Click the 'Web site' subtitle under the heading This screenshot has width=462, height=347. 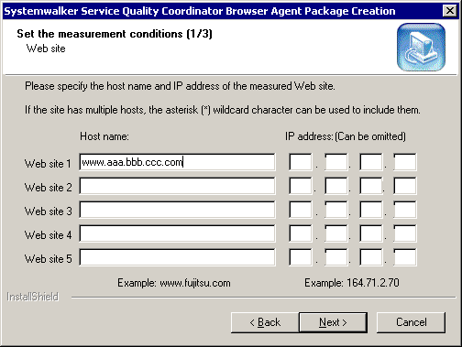46,49
